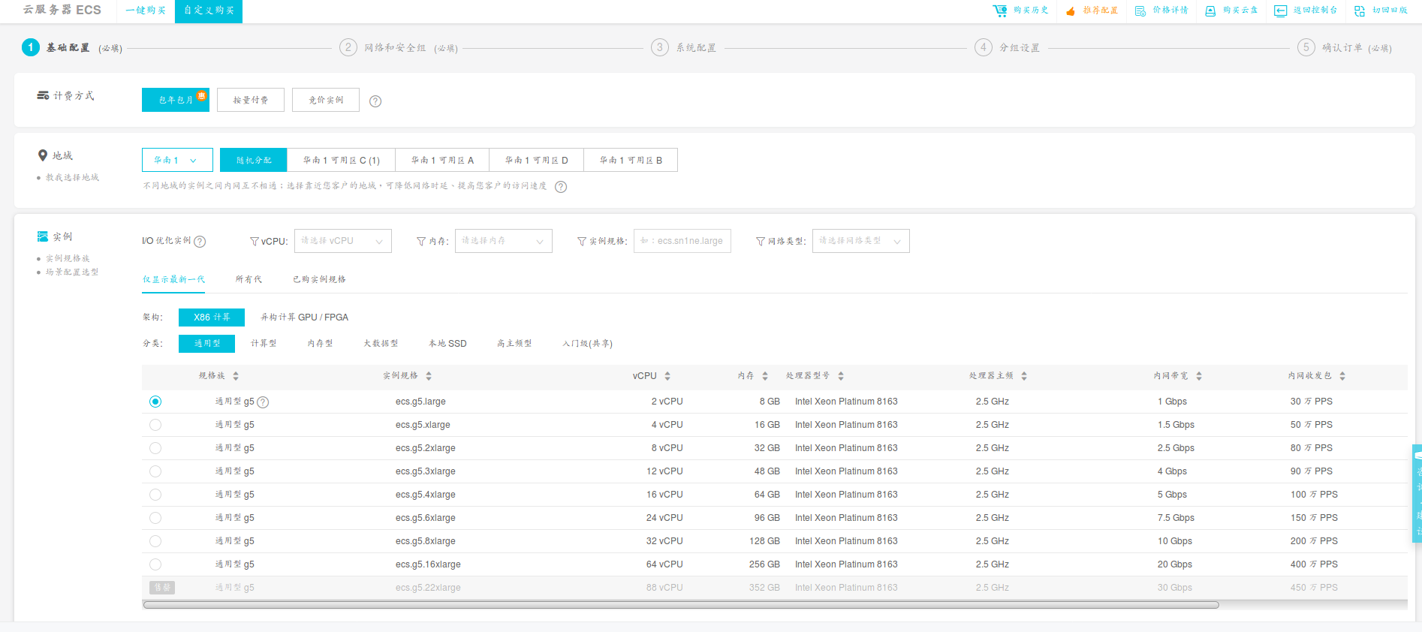Screen dimensions: 1422x632
Task: Click the 返回控制台 monitor icon
Action: coord(1280,11)
